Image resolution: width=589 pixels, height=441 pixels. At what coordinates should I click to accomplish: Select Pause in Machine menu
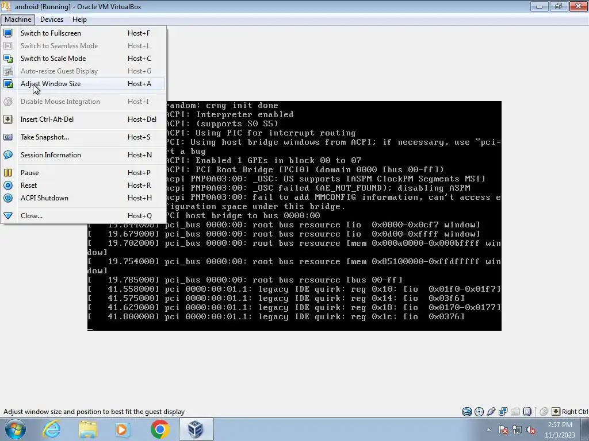83,173
